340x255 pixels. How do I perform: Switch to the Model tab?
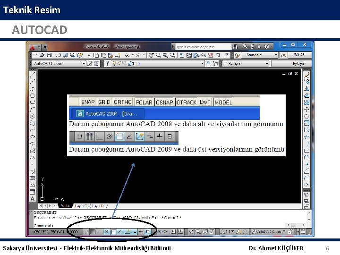[x=65, y=206]
